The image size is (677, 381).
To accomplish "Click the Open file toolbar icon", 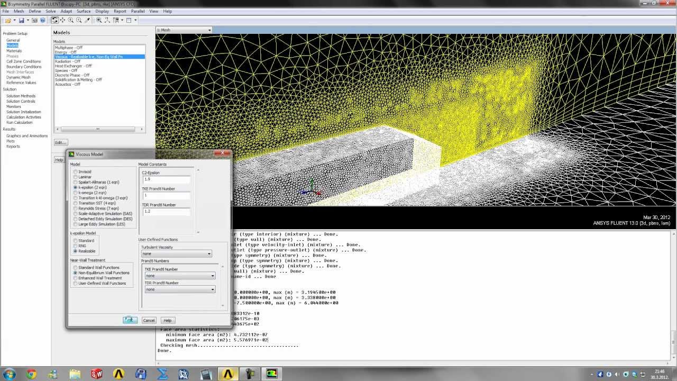I will [8, 20].
